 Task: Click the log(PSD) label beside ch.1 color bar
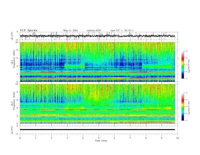click(189, 66)
